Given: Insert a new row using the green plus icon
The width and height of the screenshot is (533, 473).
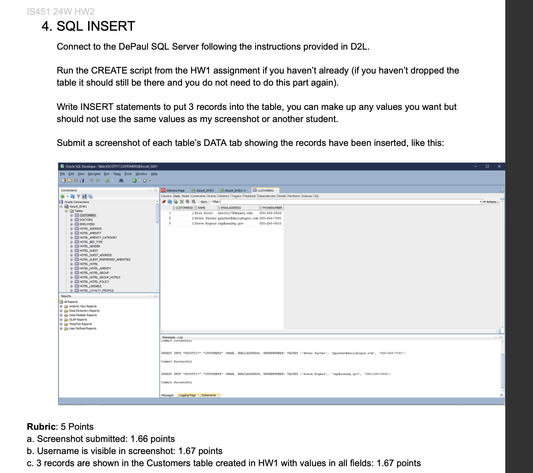Looking at the screenshot, I should pos(176,202).
